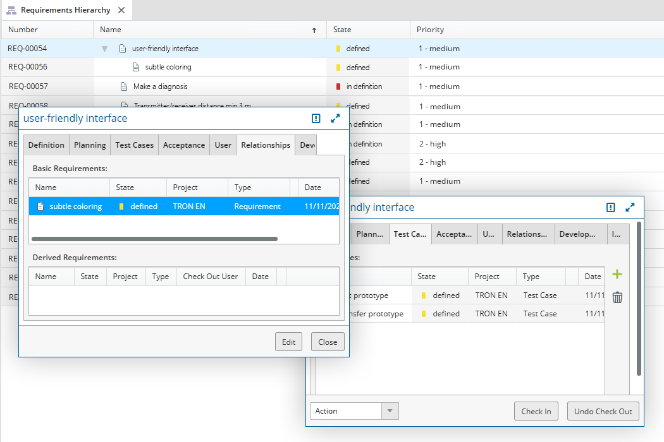Click the trash delete icon

pos(617,297)
